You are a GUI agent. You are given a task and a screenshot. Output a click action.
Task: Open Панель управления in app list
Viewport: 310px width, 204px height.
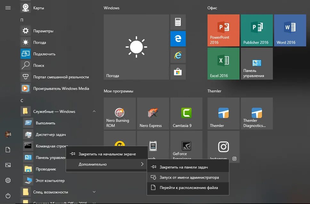pyautogui.click(x=45, y=157)
